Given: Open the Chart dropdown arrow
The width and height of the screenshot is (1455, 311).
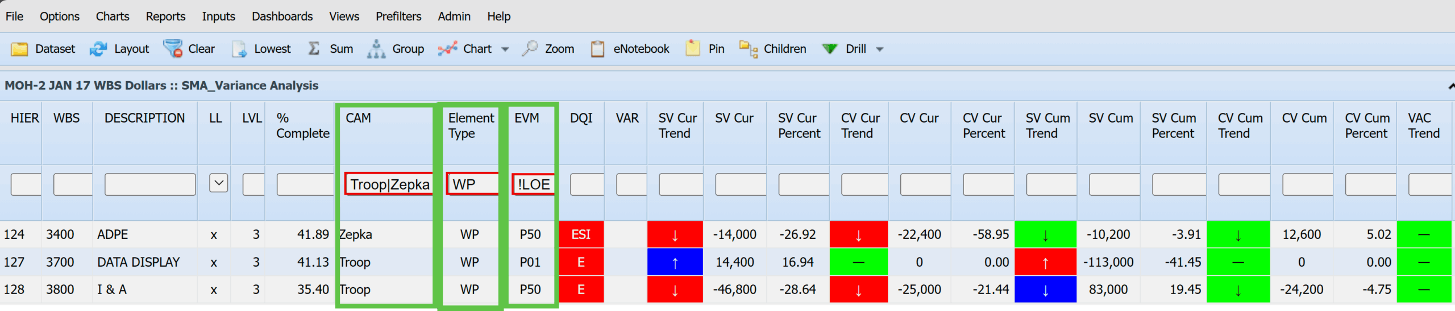Looking at the screenshot, I should [505, 49].
